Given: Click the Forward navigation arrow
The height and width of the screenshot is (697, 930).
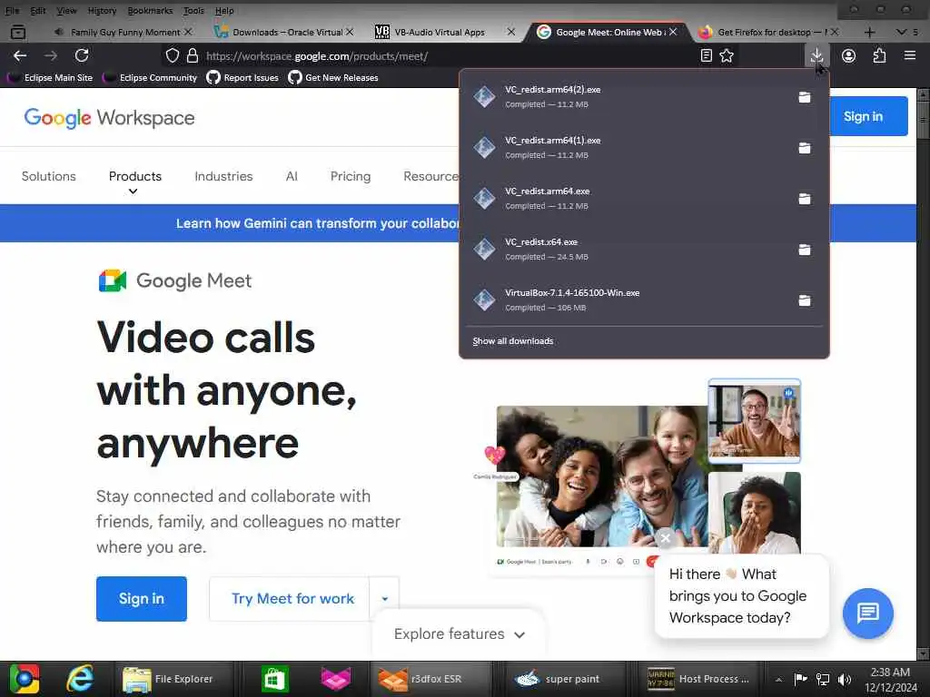Looking at the screenshot, I should (51, 55).
